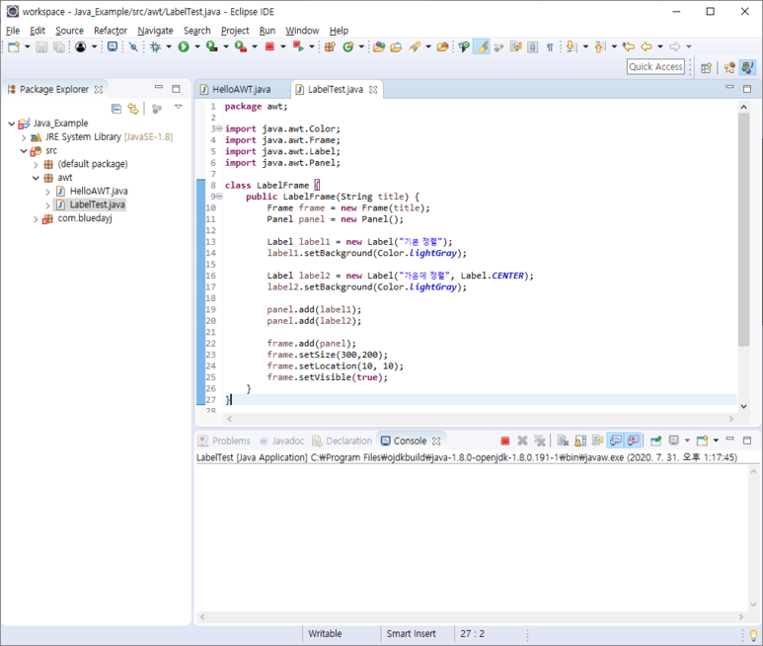Toggle Mark Occurrences highlighter

pyautogui.click(x=482, y=46)
